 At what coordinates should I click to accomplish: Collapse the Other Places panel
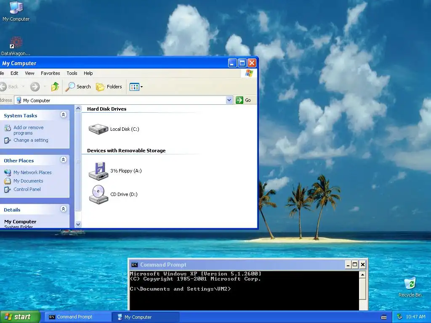point(64,160)
